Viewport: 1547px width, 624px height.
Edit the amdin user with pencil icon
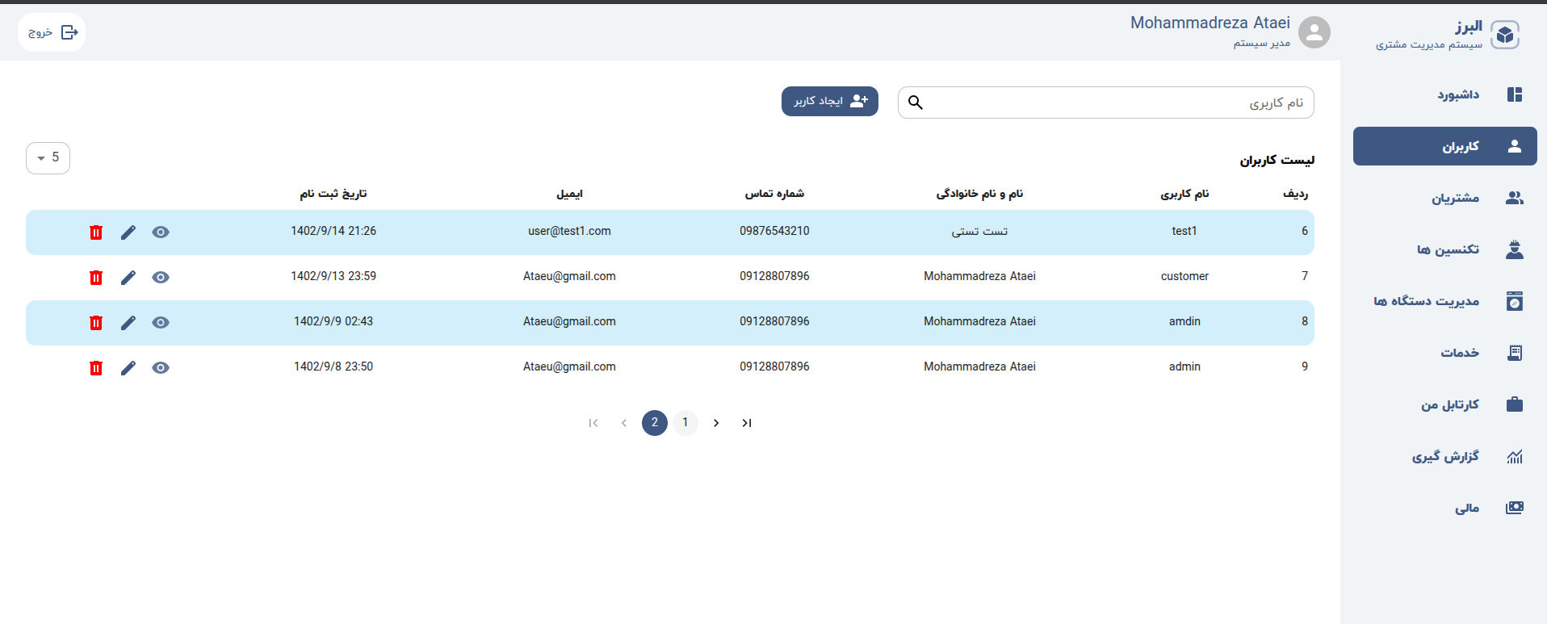128,323
